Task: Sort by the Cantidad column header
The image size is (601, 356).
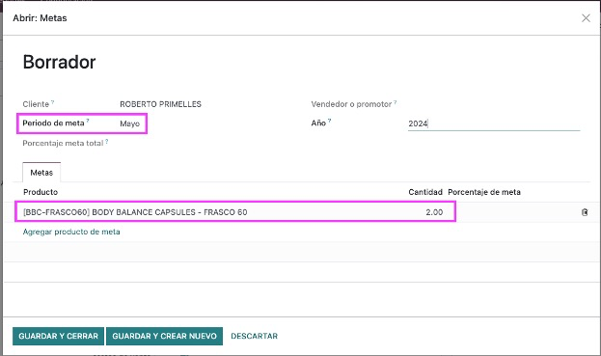Action: 425,192
